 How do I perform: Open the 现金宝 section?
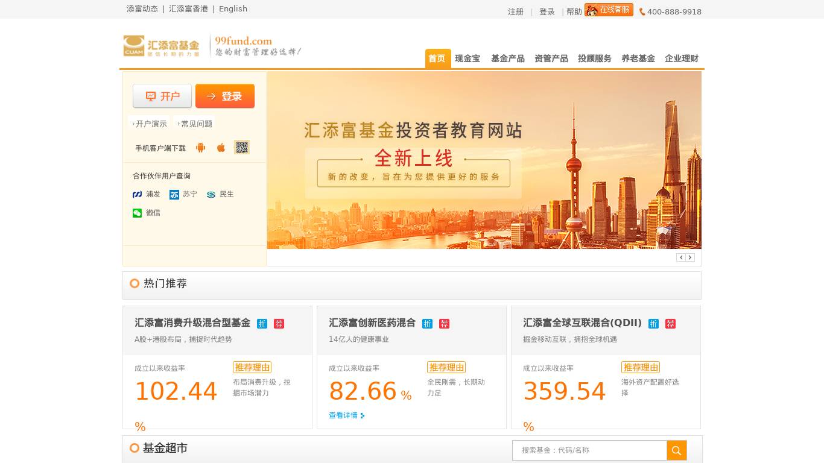tap(468, 58)
